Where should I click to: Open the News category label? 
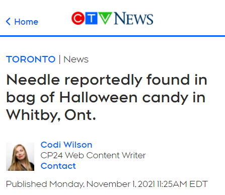(76, 59)
